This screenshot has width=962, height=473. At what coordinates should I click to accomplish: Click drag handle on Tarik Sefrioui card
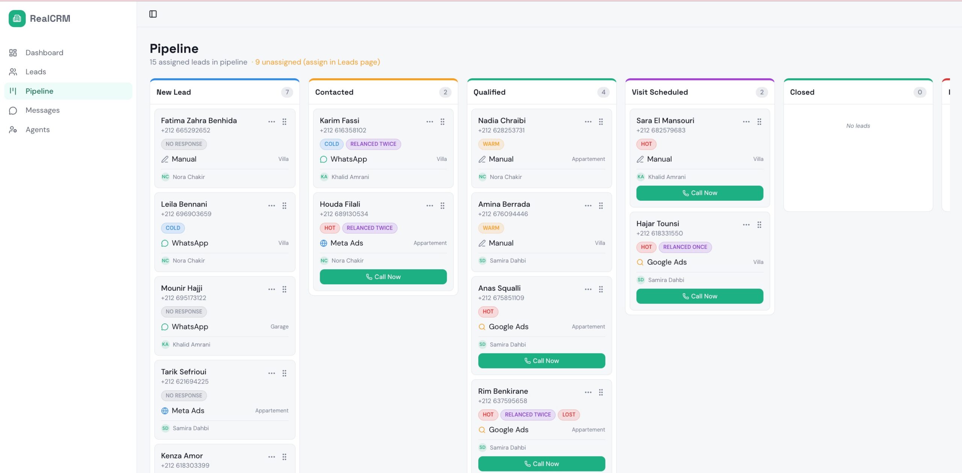284,373
